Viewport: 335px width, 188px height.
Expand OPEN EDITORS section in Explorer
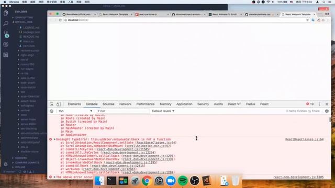[x=23, y=17]
